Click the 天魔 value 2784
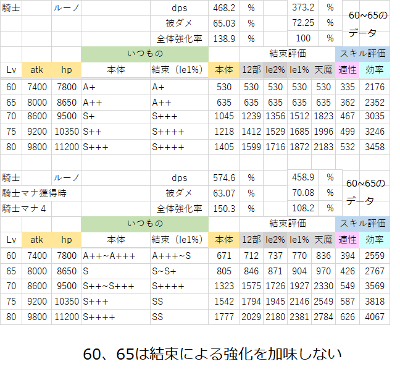The width and height of the screenshot is (400, 380). coord(323,317)
